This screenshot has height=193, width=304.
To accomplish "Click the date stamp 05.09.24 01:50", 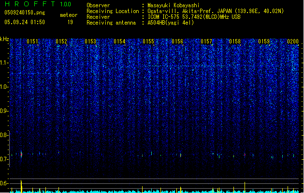I will click(25, 22).
